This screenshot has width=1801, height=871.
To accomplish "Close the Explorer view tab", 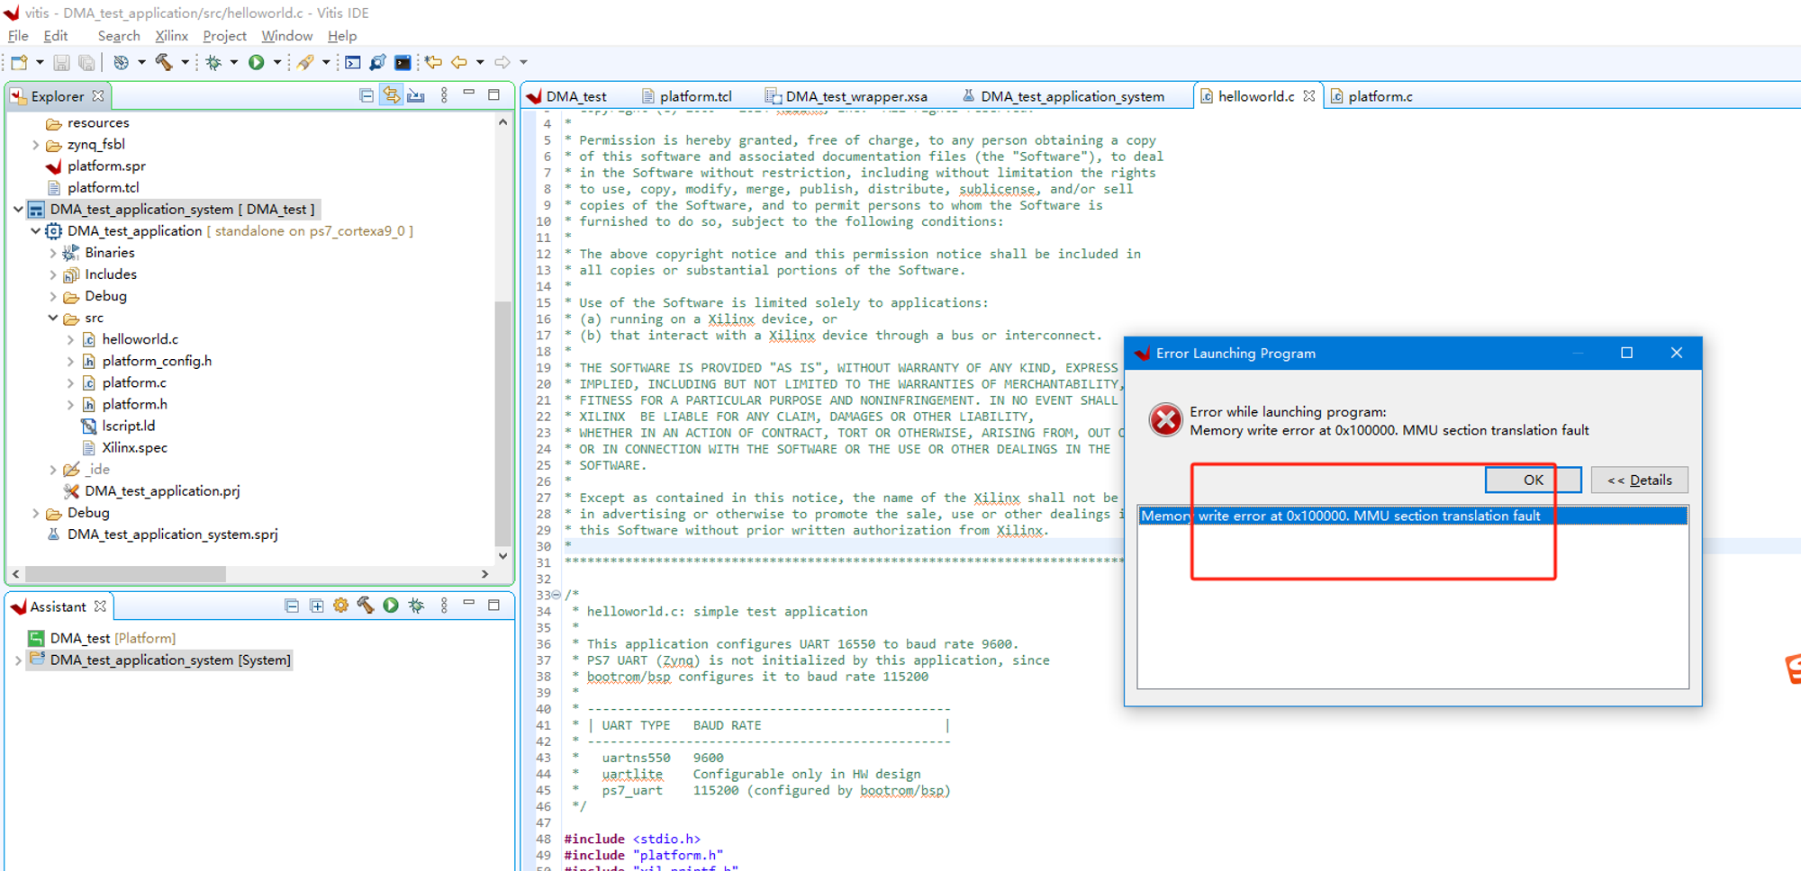I will [98, 95].
